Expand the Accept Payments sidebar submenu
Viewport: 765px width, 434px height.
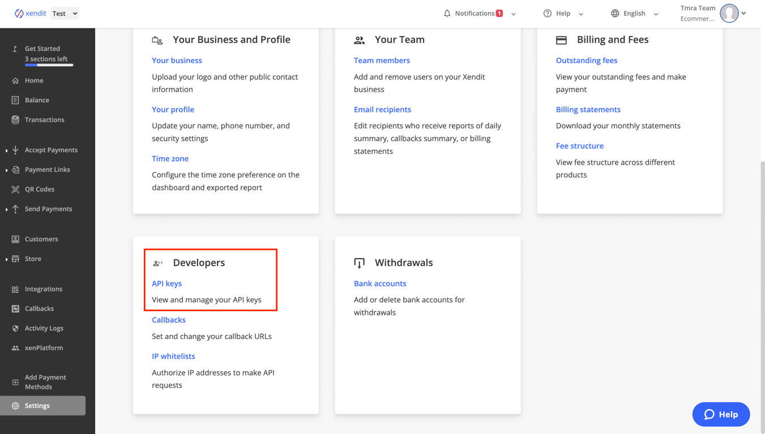(7, 150)
